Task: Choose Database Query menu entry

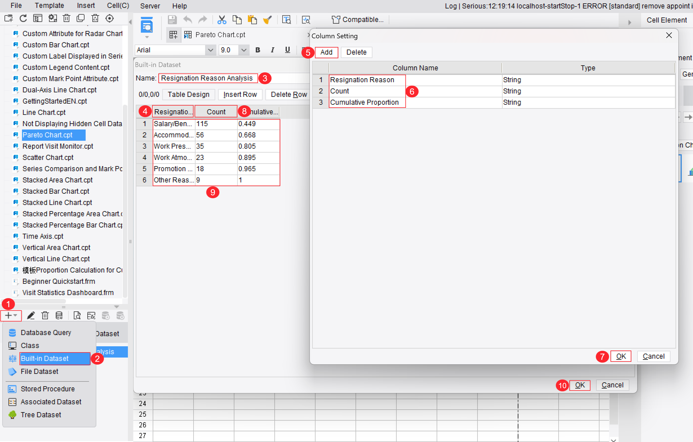Action: [x=46, y=332]
